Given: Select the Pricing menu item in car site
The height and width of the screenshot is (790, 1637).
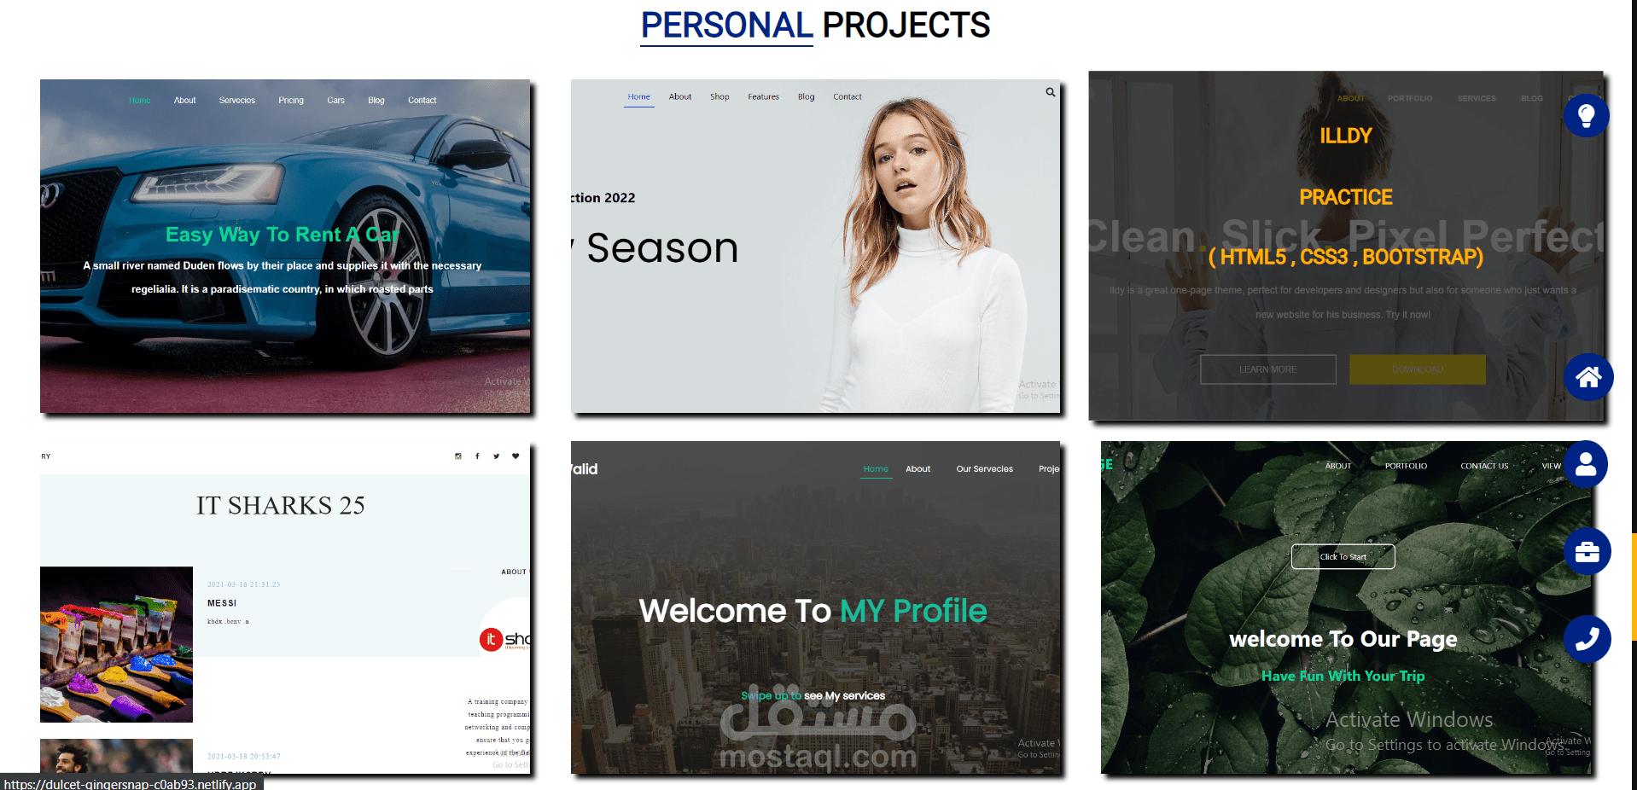Looking at the screenshot, I should [291, 101].
